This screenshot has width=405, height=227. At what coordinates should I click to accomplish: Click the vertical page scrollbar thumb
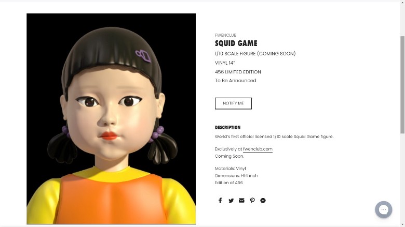(402, 85)
